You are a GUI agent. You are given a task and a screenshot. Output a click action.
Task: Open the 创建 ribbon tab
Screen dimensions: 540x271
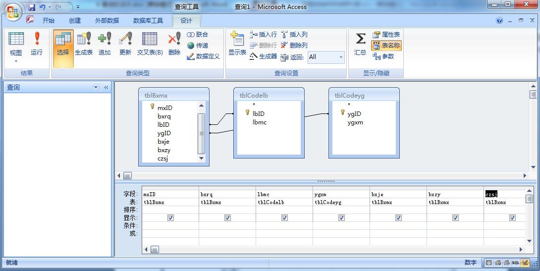pos(75,20)
